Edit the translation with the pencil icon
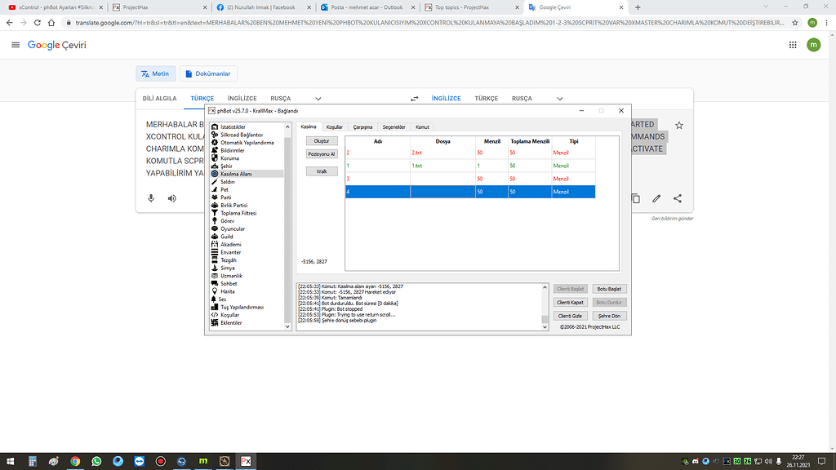The image size is (836, 470). pyautogui.click(x=656, y=198)
